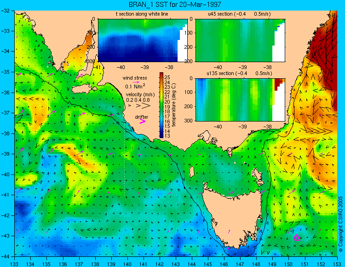
Task: Click the 'wind stress' legend label
Action: coord(135,78)
